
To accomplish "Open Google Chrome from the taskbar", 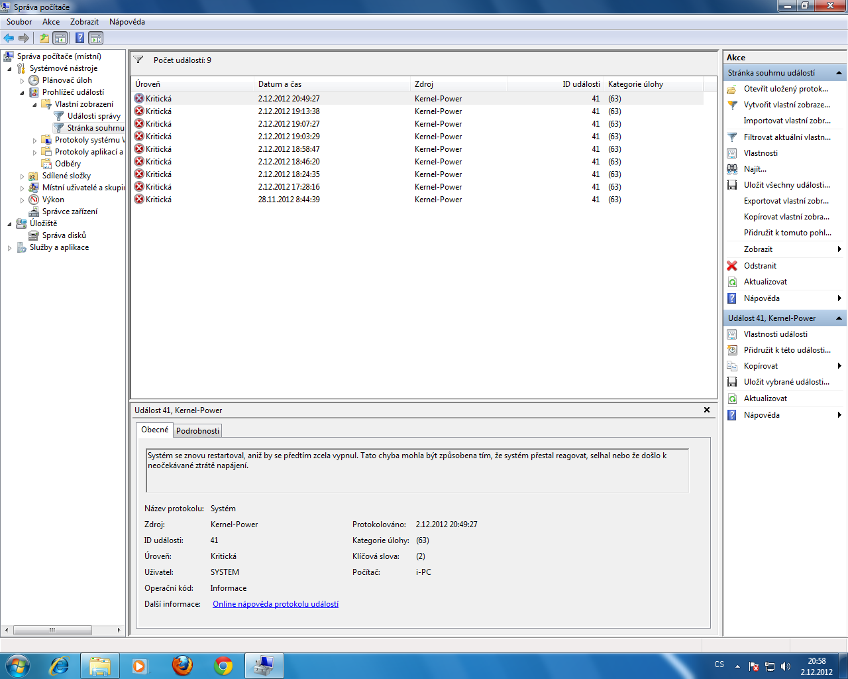I will [x=223, y=665].
